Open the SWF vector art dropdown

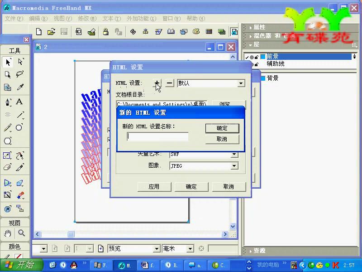coord(234,154)
